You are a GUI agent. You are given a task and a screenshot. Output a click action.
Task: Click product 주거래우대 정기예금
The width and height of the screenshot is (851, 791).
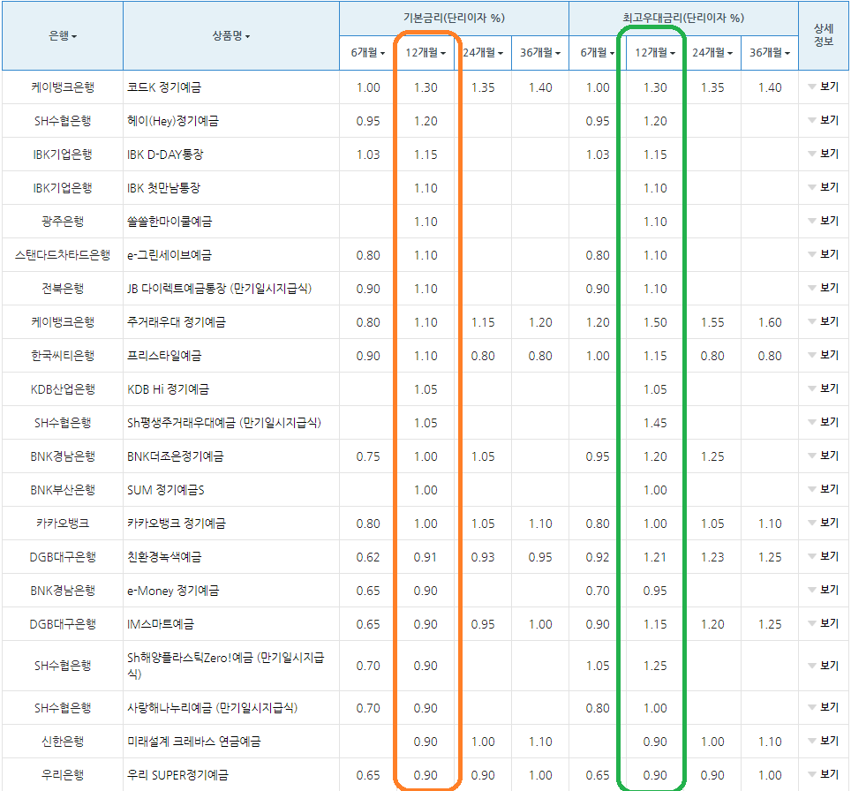[177, 322]
